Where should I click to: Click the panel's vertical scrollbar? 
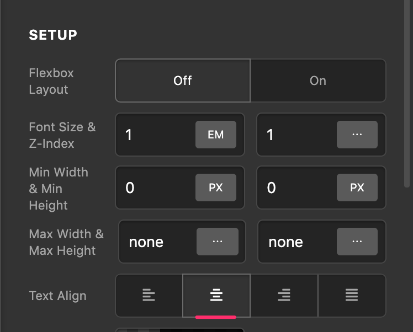[407, 93]
